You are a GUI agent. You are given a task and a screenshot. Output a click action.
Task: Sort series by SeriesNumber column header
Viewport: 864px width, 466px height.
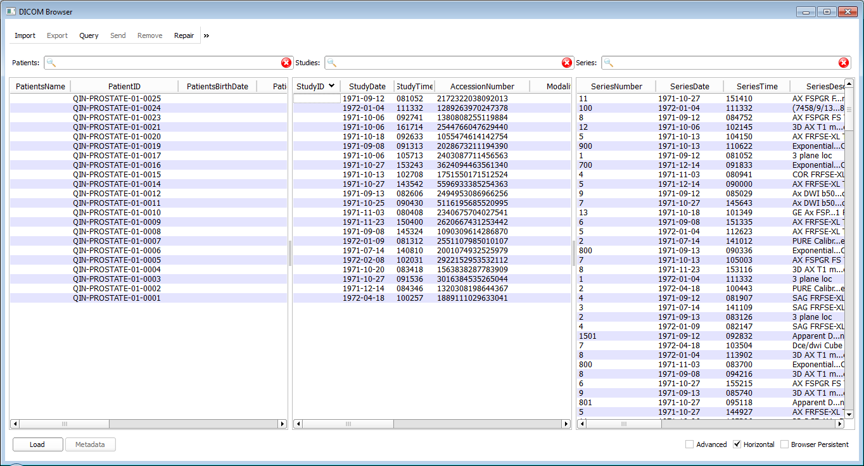point(616,86)
